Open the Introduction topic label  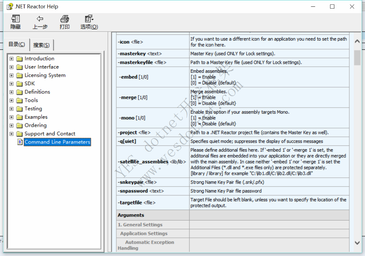click(39, 59)
